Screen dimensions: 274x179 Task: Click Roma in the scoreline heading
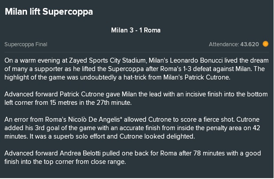152,30
